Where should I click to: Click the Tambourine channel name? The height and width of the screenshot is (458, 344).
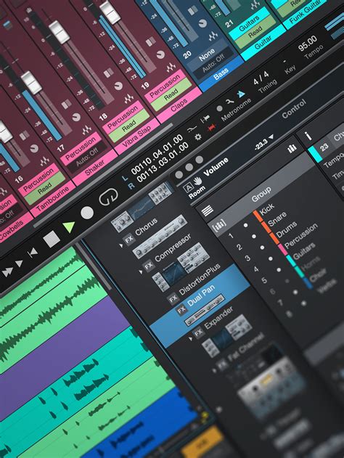[x=52, y=197]
